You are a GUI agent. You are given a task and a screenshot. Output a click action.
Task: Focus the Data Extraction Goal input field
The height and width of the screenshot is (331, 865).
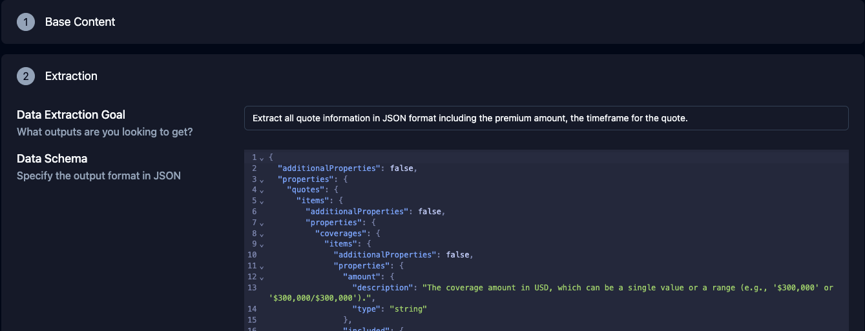point(546,118)
